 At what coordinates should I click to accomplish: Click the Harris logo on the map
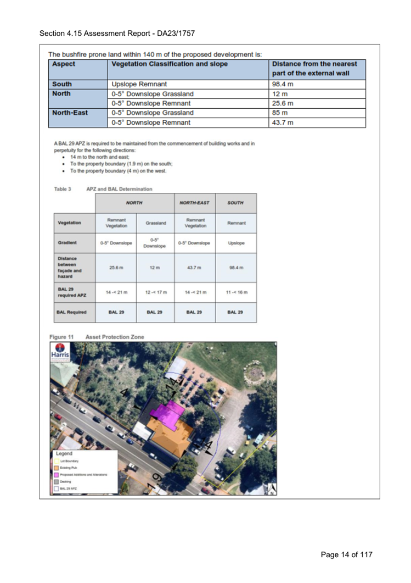pyautogui.click(x=60, y=352)
